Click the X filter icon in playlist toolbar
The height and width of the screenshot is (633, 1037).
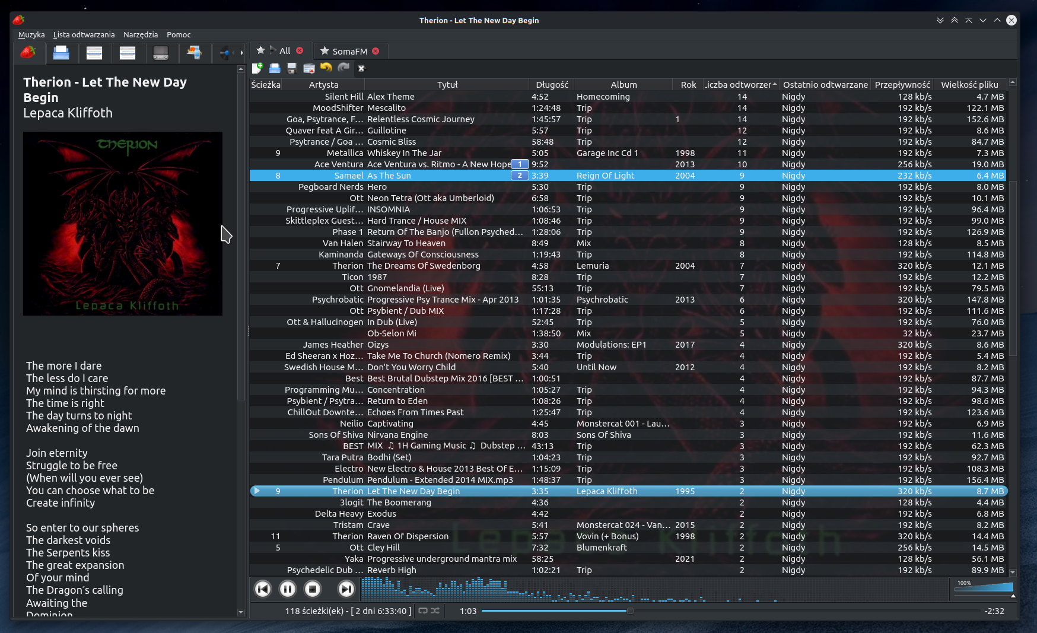click(x=361, y=68)
